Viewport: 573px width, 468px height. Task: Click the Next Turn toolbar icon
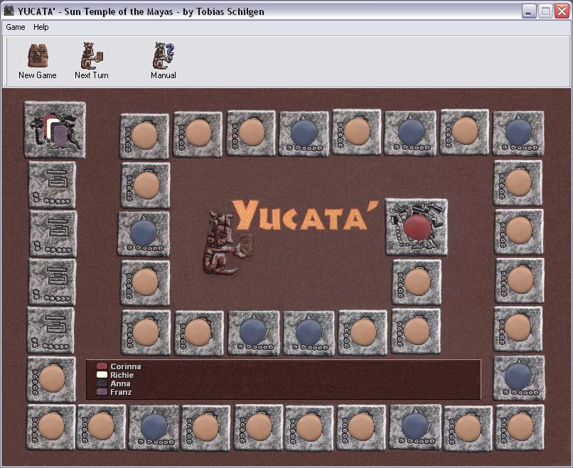click(92, 61)
